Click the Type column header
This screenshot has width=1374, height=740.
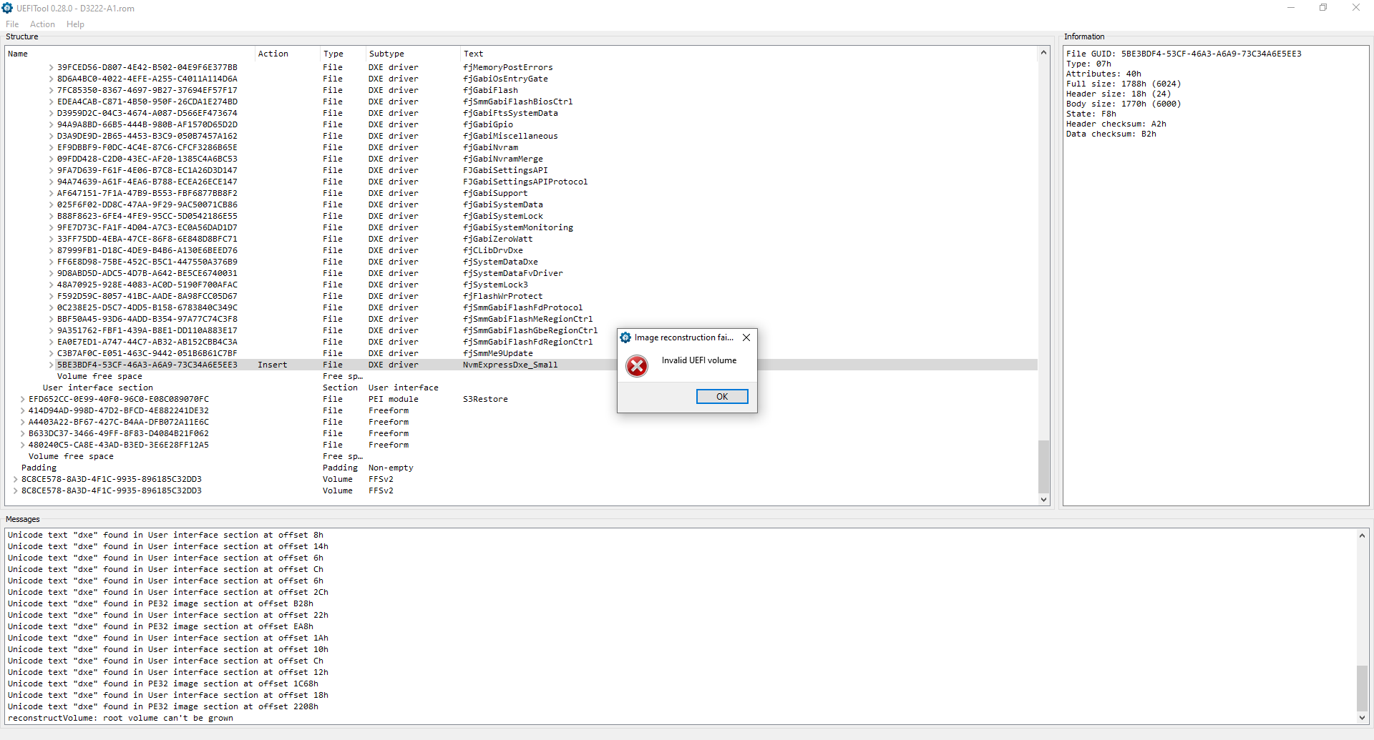(x=343, y=54)
